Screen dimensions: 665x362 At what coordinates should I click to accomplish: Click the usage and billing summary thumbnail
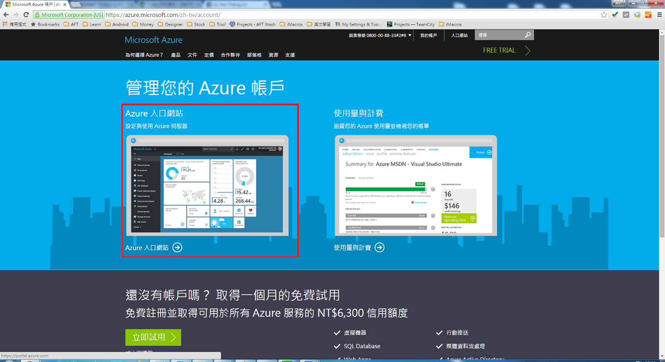[x=416, y=185]
